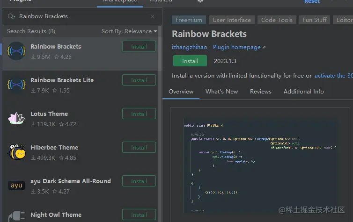Click the search magnifier icon
The image size is (353, 222).
(11, 16)
